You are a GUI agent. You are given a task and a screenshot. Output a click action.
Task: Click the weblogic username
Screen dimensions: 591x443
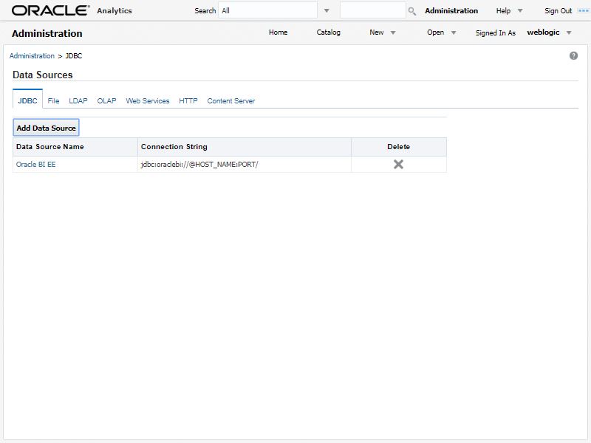[x=543, y=32]
